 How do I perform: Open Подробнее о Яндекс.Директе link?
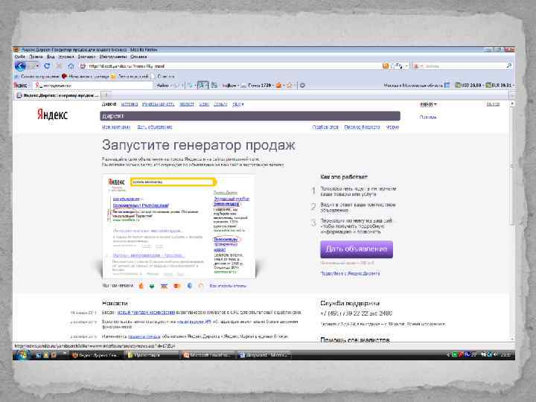pos(350,273)
